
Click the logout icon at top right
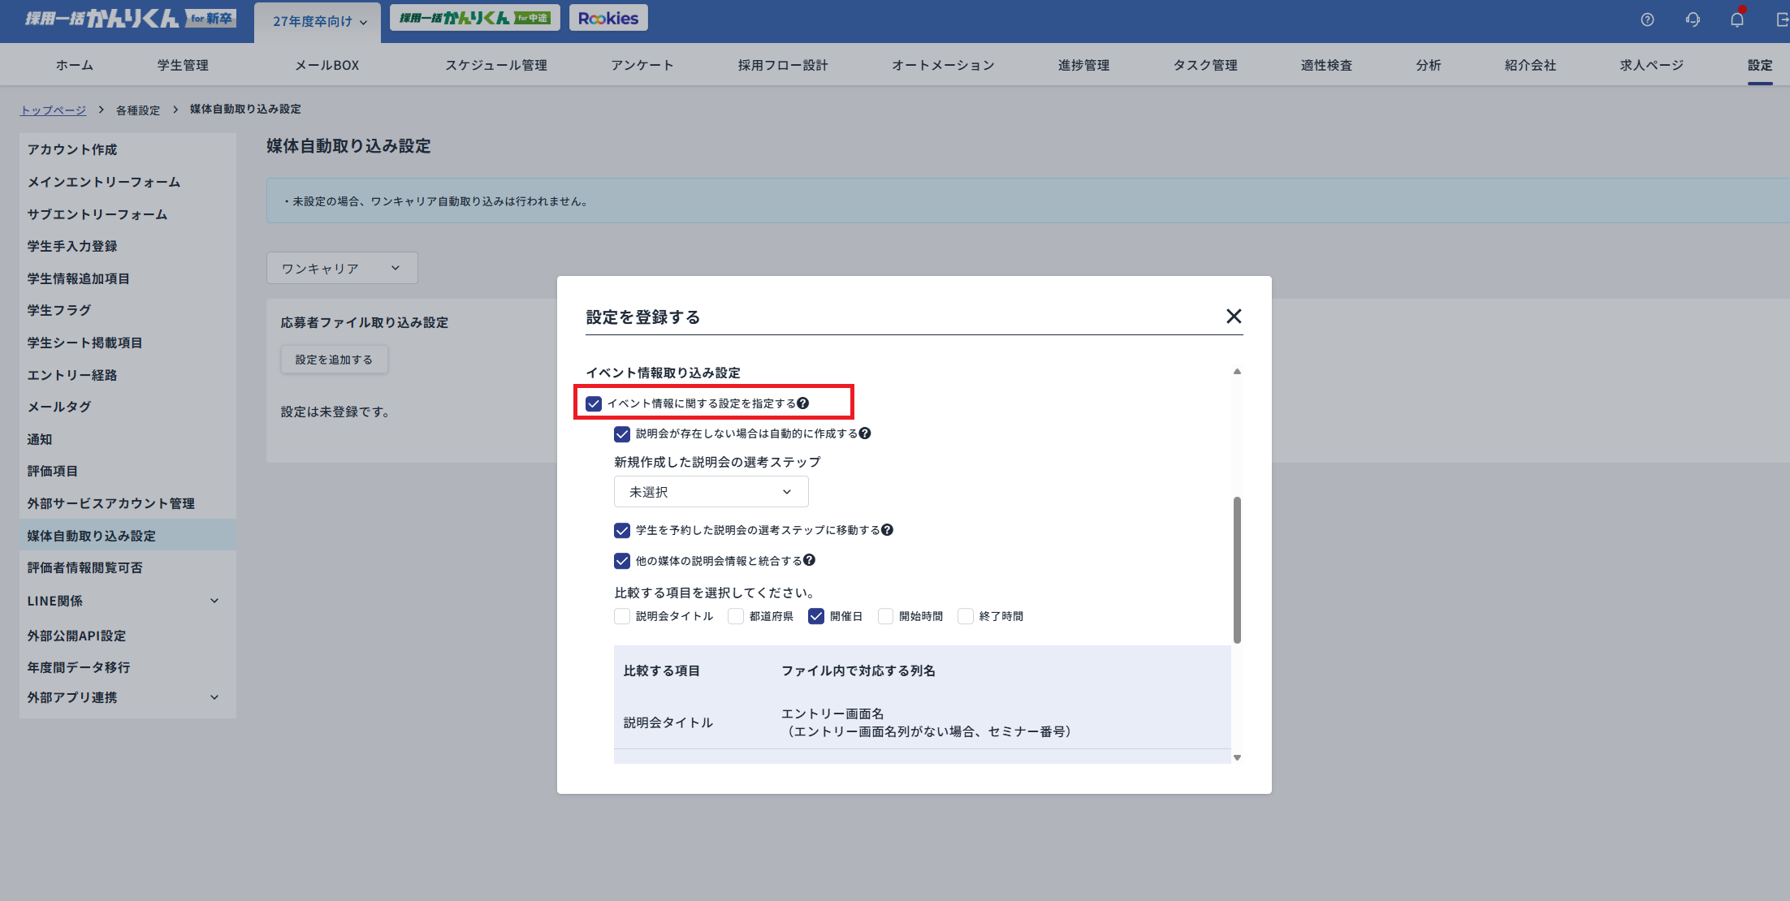(x=1782, y=19)
